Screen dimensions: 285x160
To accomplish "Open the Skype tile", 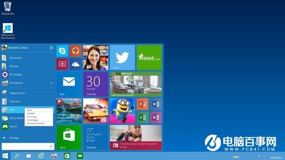I will pyautogui.click(x=62, y=51).
